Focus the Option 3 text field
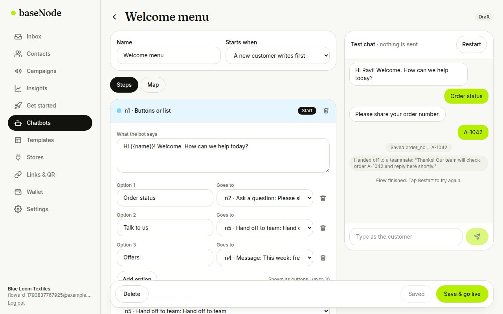This screenshot has width=503, height=314. point(165,257)
